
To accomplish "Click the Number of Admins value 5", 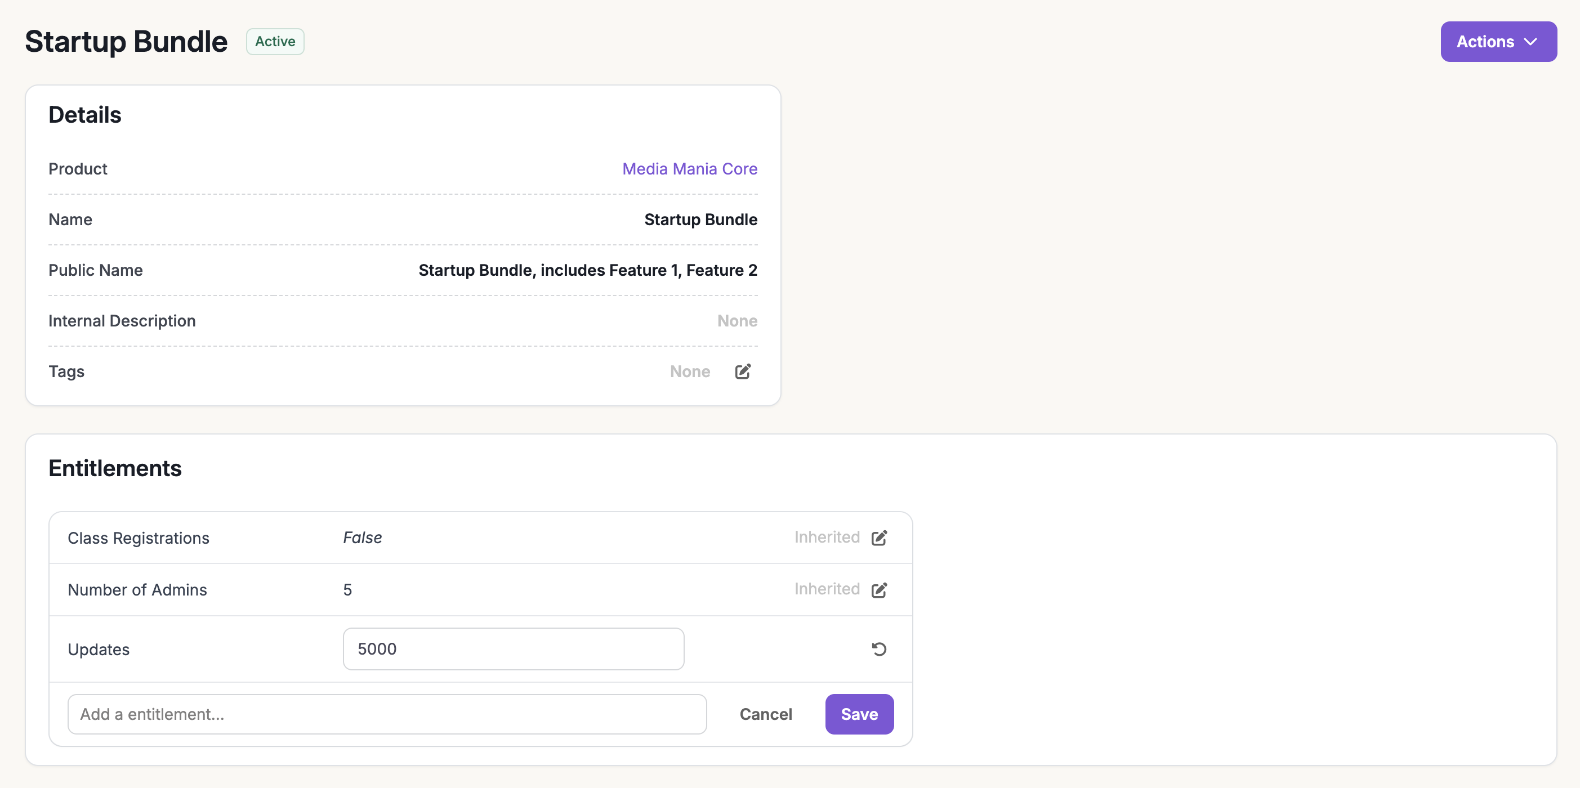I will (347, 590).
